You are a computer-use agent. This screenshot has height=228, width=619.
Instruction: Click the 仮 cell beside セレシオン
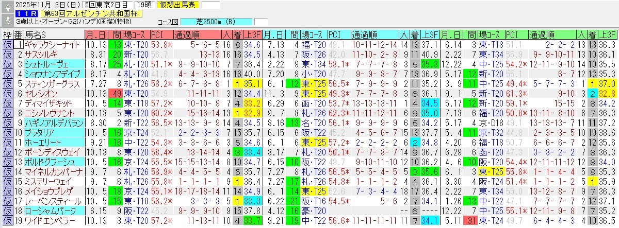[7, 94]
